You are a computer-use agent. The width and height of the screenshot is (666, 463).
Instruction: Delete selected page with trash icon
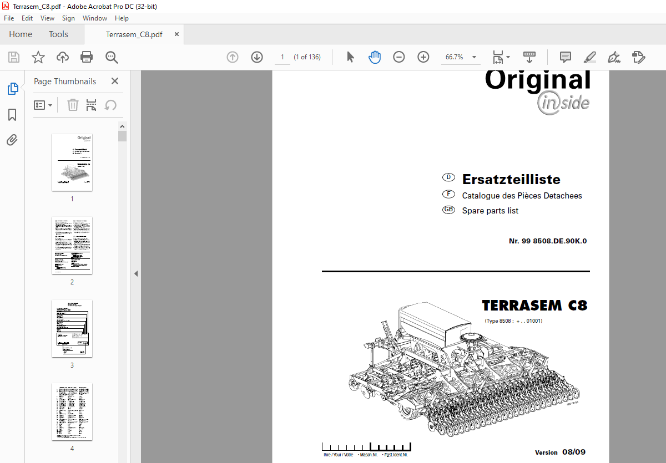[73, 105]
